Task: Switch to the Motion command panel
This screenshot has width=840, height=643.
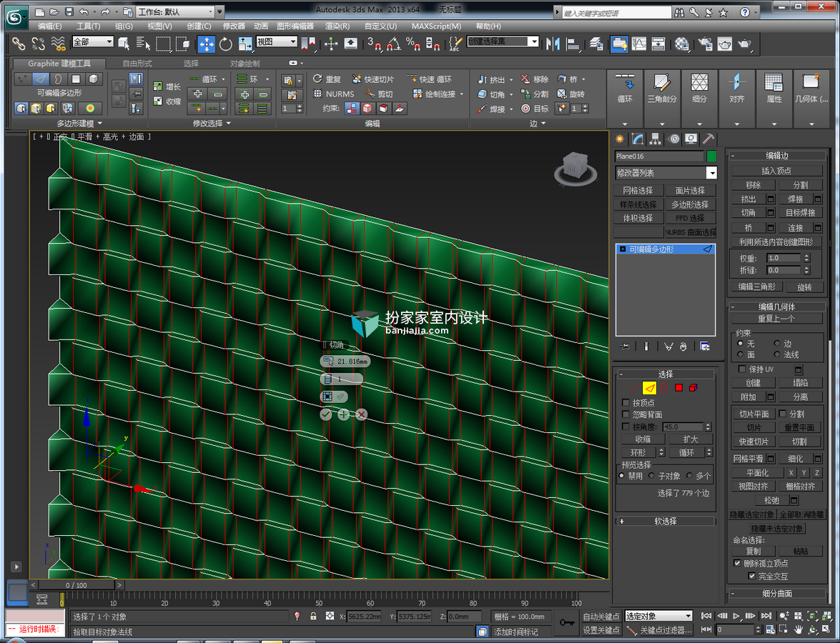Action: 674,139
